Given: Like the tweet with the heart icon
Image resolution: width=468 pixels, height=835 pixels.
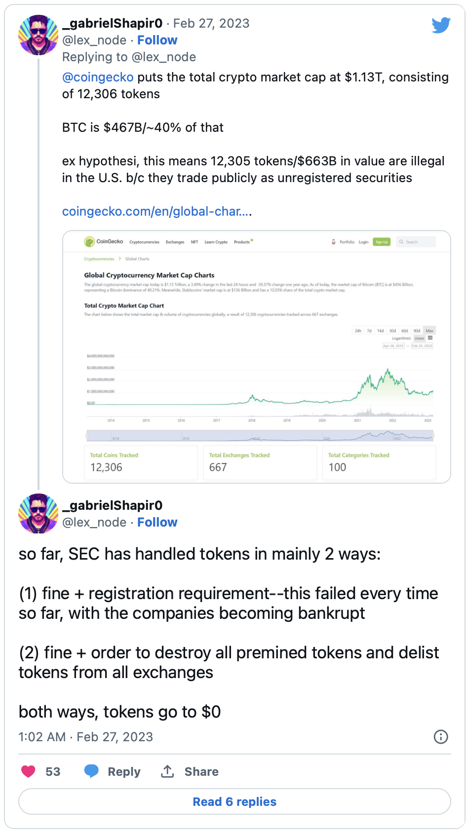Looking at the screenshot, I should tap(29, 771).
